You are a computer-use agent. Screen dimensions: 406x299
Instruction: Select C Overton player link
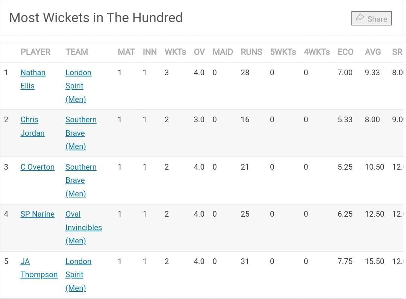[37, 167]
